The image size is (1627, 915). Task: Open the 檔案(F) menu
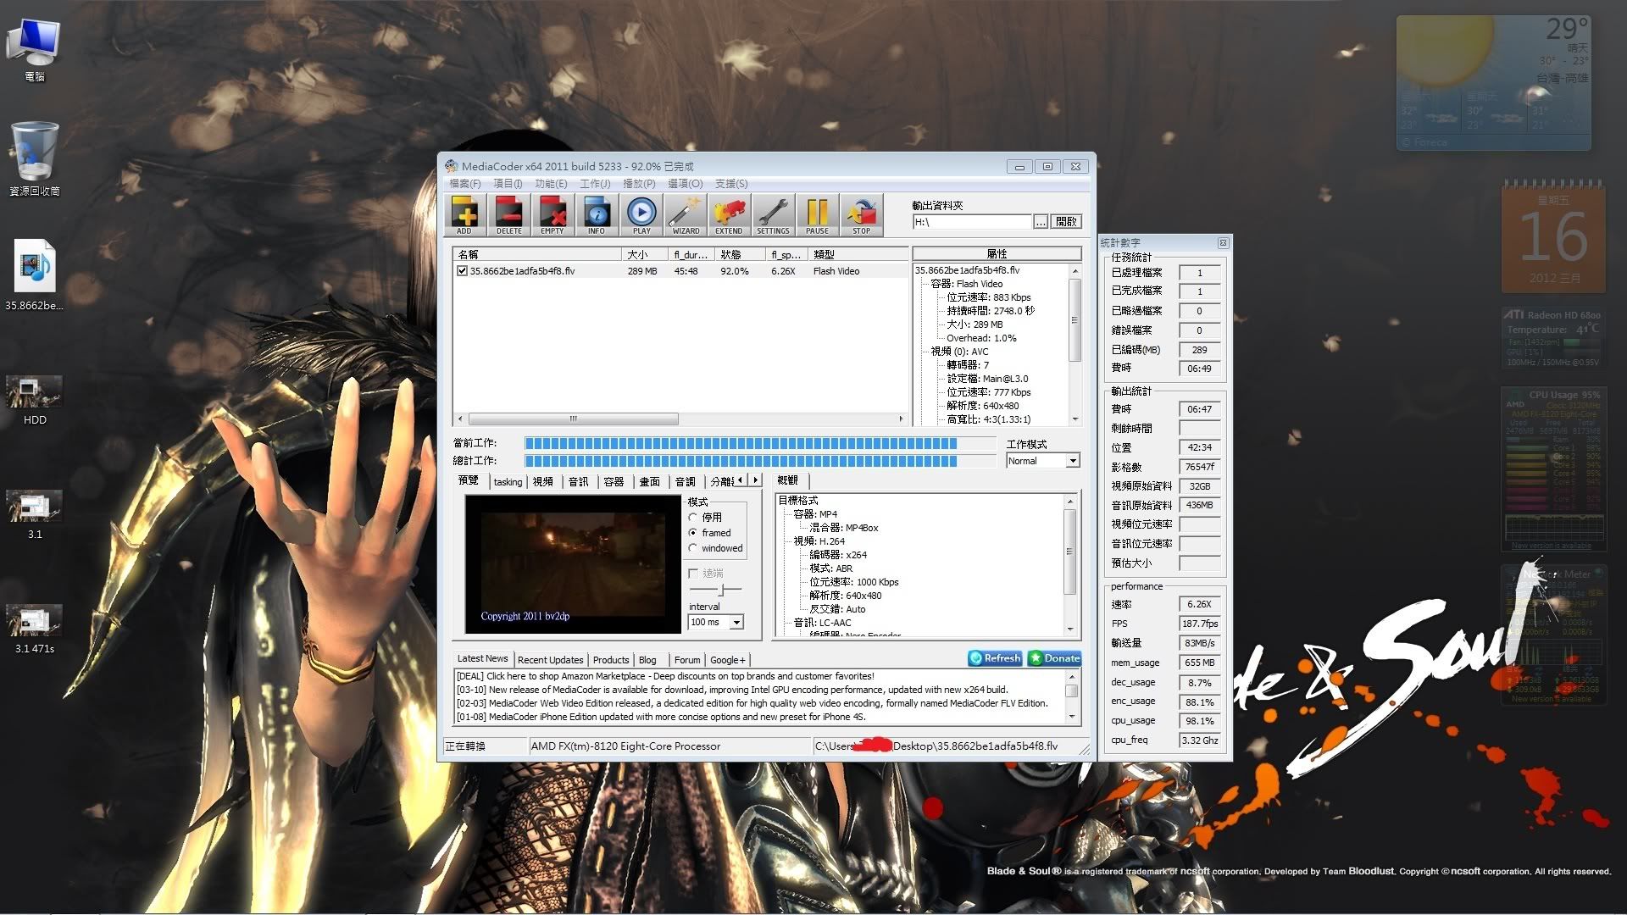(x=464, y=184)
